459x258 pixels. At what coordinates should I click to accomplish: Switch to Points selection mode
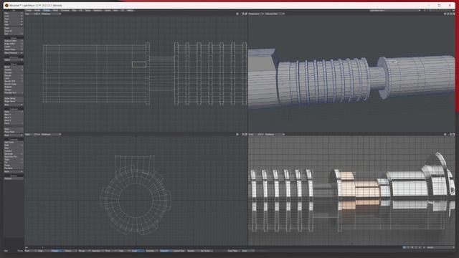click(x=30, y=251)
